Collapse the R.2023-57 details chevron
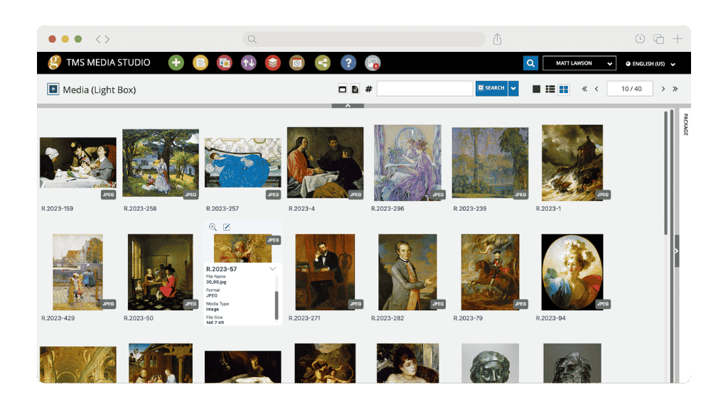The image size is (728, 409). pos(272,268)
